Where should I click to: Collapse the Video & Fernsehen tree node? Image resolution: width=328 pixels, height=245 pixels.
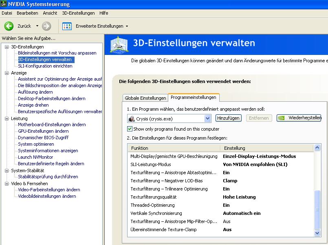[7, 184]
